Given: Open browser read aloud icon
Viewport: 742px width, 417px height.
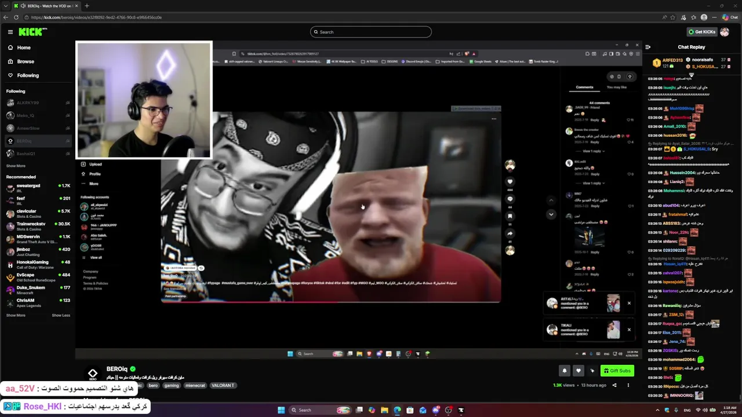Looking at the screenshot, I should click(x=664, y=17).
